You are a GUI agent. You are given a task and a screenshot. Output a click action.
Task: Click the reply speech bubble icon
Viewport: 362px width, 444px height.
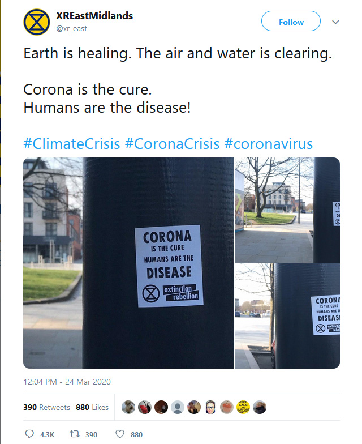[30, 434]
